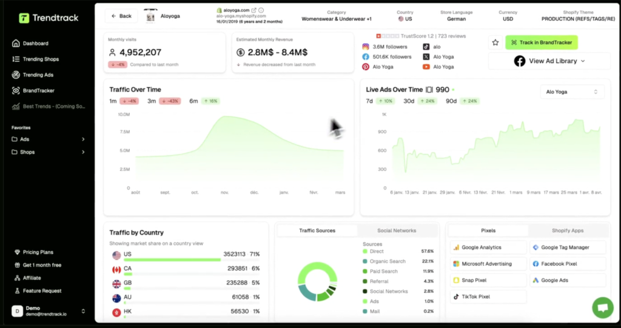Click the live ads count icon
Viewport: 621px width, 328px height.
point(429,90)
